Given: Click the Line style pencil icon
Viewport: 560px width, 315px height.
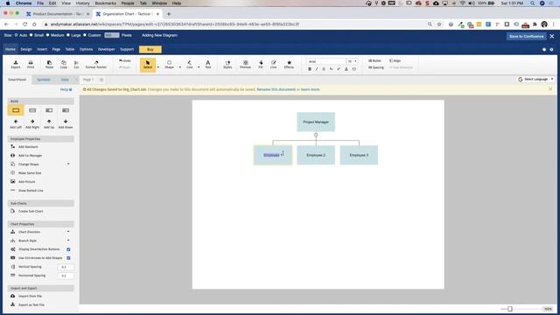Looking at the screenshot, I should (x=274, y=64).
